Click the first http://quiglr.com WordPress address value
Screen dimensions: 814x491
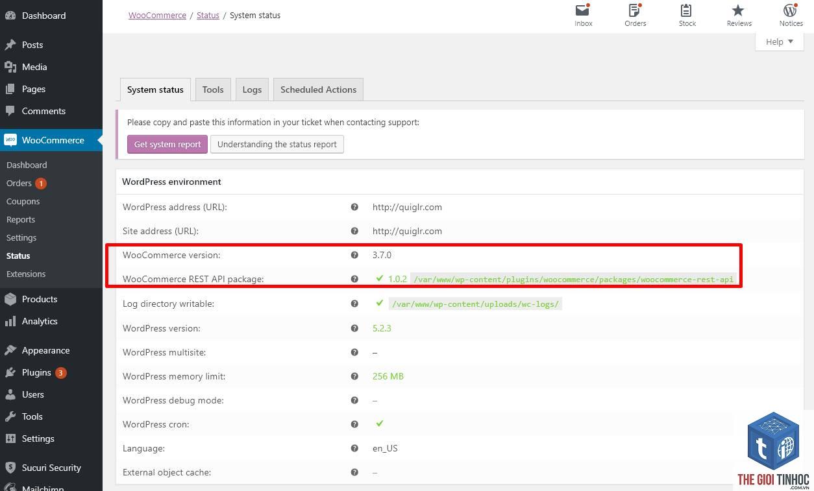[x=407, y=207]
